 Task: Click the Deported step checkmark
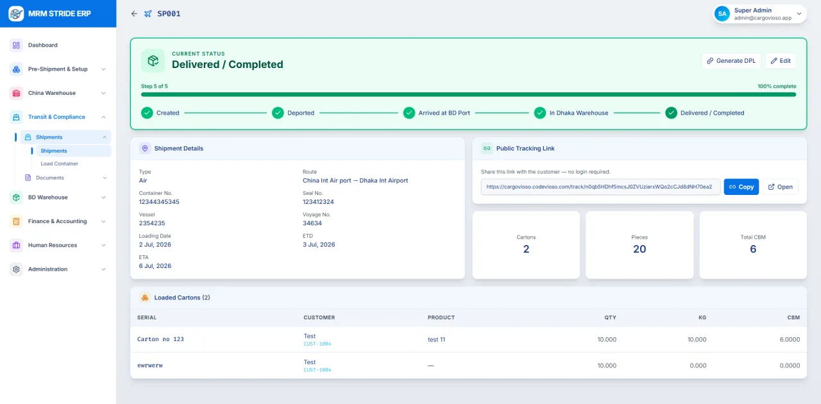(278, 113)
